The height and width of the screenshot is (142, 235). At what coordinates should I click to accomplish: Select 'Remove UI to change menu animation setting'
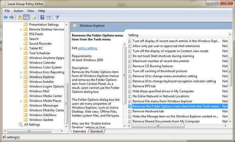tap(165, 76)
